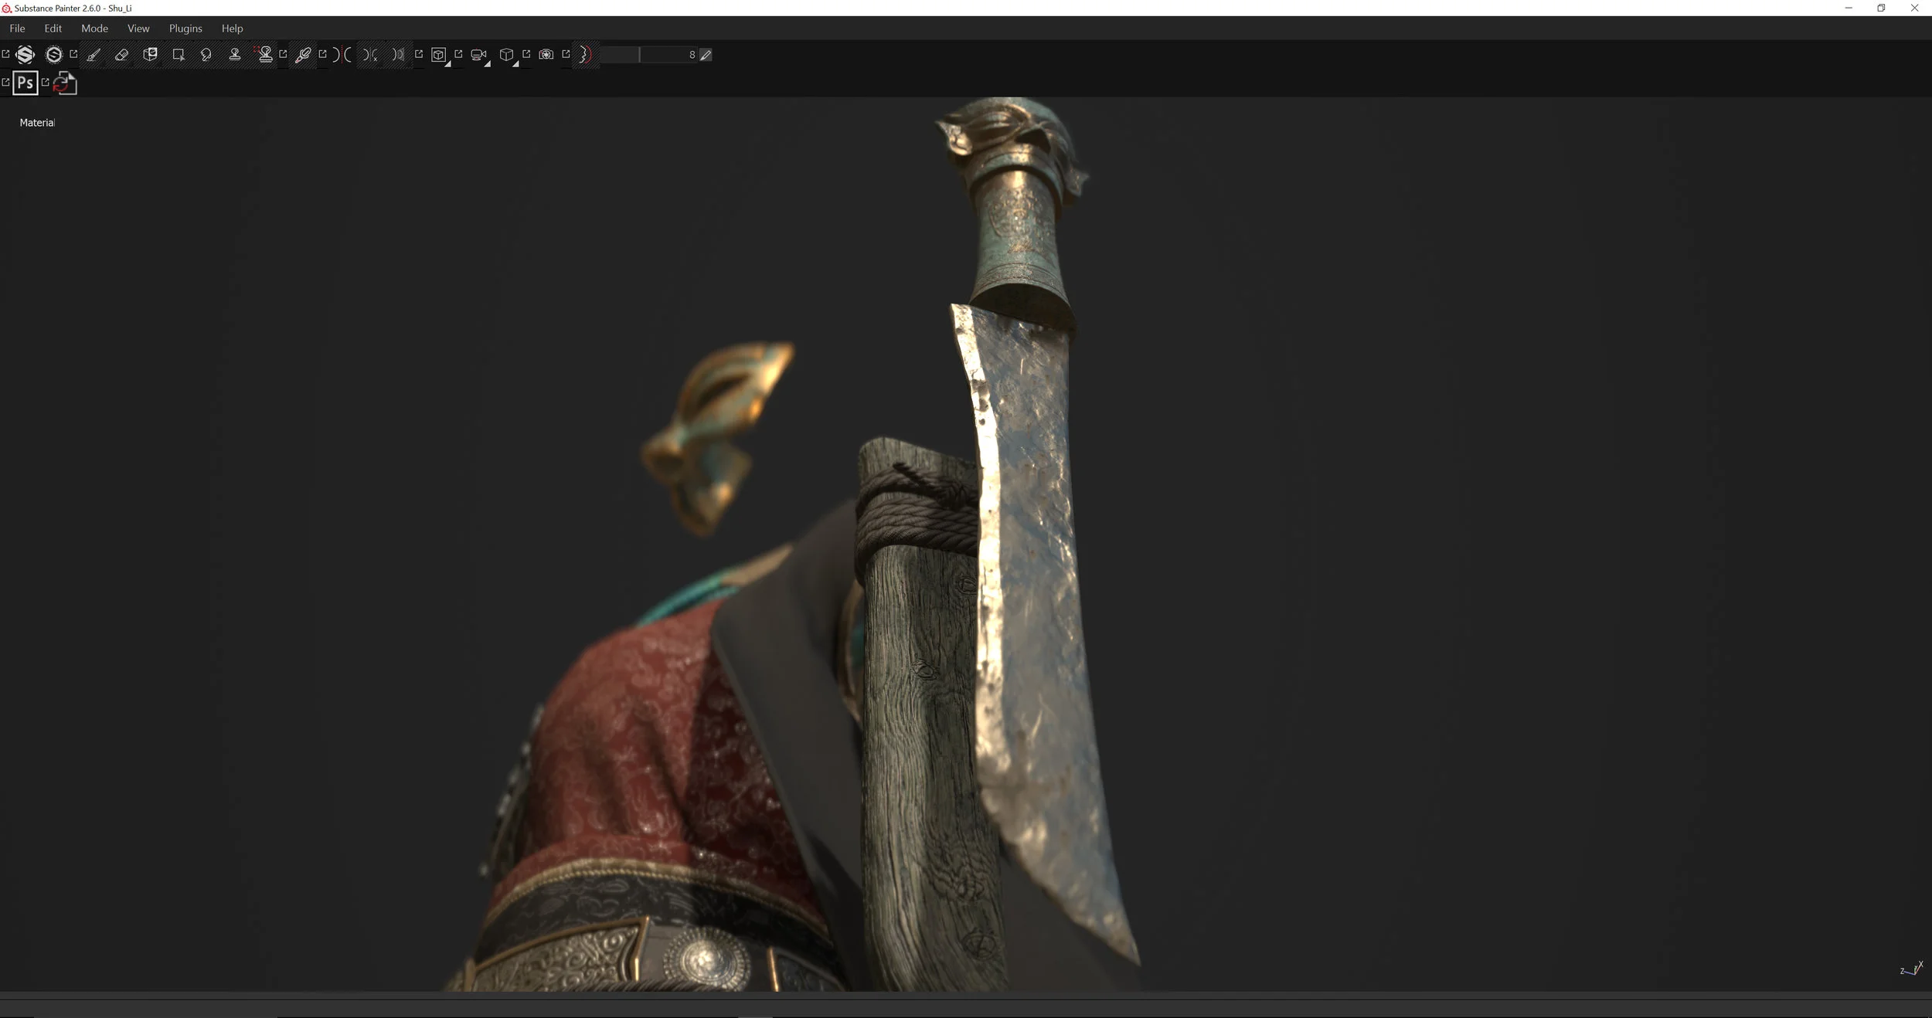Open the Mode menu

coord(94,29)
